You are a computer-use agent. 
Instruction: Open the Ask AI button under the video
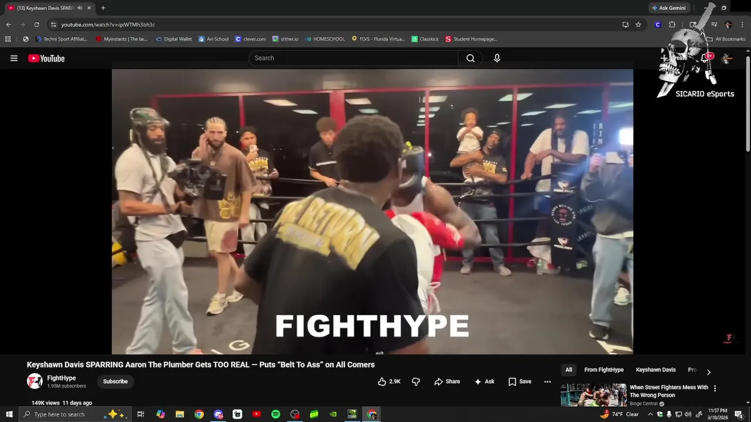[x=485, y=382]
